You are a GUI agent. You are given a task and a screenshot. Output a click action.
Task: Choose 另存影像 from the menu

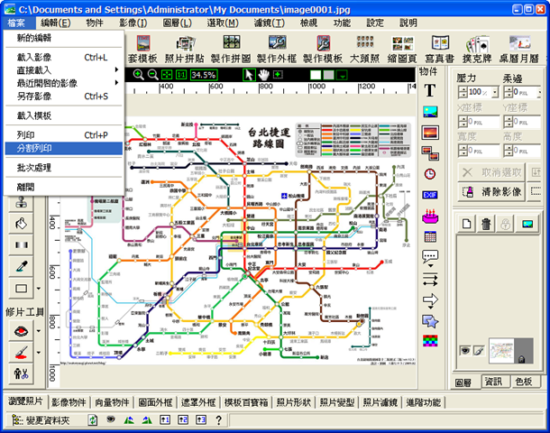[x=63, y=97]
